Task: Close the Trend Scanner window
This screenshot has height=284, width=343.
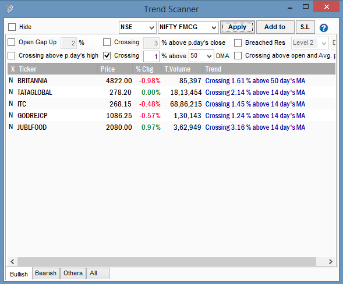Action: (x=326, y=7)
